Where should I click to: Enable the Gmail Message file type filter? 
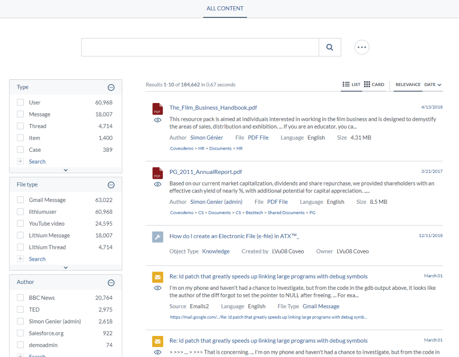click(x=20, y=200)
